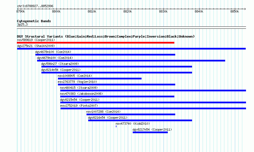
Task: Click the 8840k ruler label
Action: coord(199,11)
